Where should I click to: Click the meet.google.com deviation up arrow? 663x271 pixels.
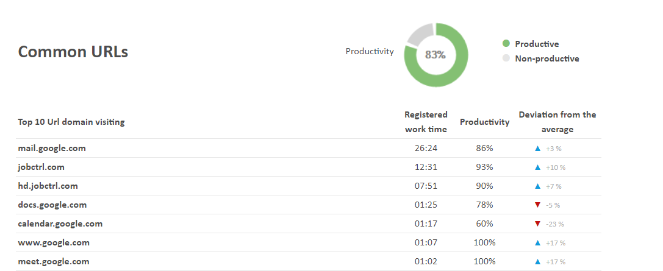point(537,261)
